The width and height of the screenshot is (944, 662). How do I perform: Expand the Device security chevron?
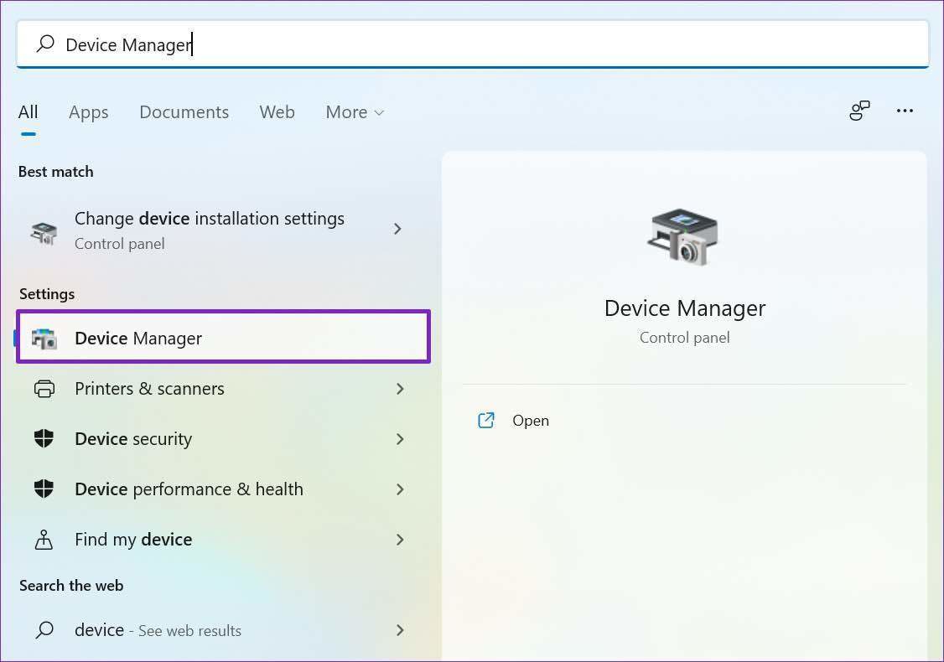click(400, 439)
